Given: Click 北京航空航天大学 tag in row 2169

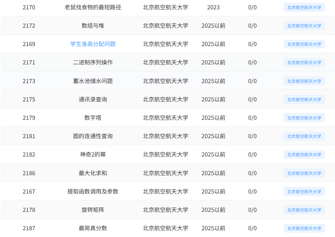Looking at the screenshot, I should (x=304, y=44).
